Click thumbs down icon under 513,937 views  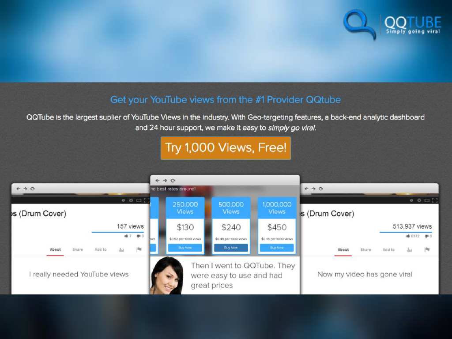point(427,236)
